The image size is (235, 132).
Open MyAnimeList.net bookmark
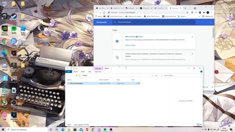(169, 16)
